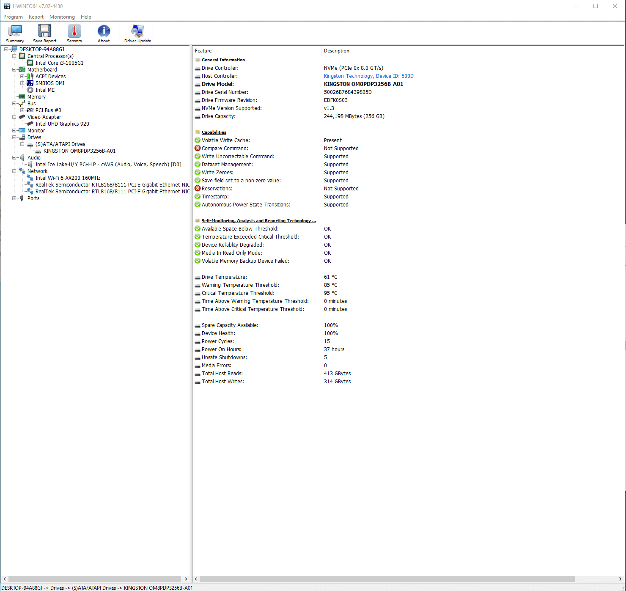Select the DESKTOP-94A88GJ computer icon

click(x=14, y=49)
